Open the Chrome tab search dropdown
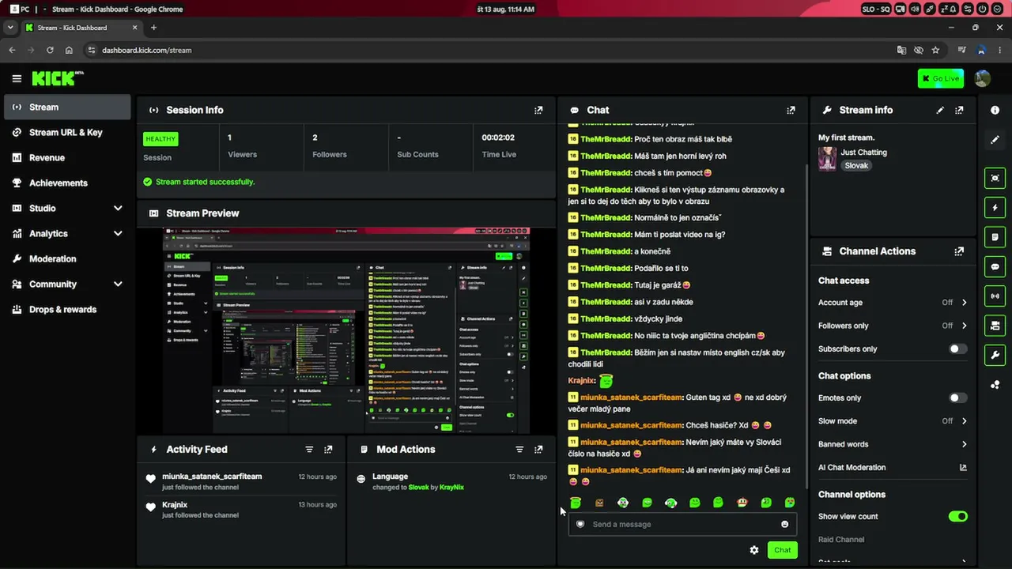Viewport: 1012px width, 569px height. (10, 27)
